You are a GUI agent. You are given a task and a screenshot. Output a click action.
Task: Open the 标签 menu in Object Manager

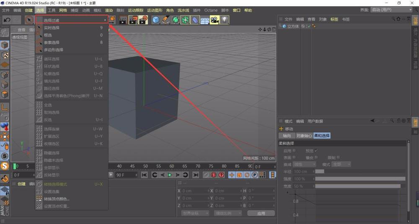coord(334,19)
